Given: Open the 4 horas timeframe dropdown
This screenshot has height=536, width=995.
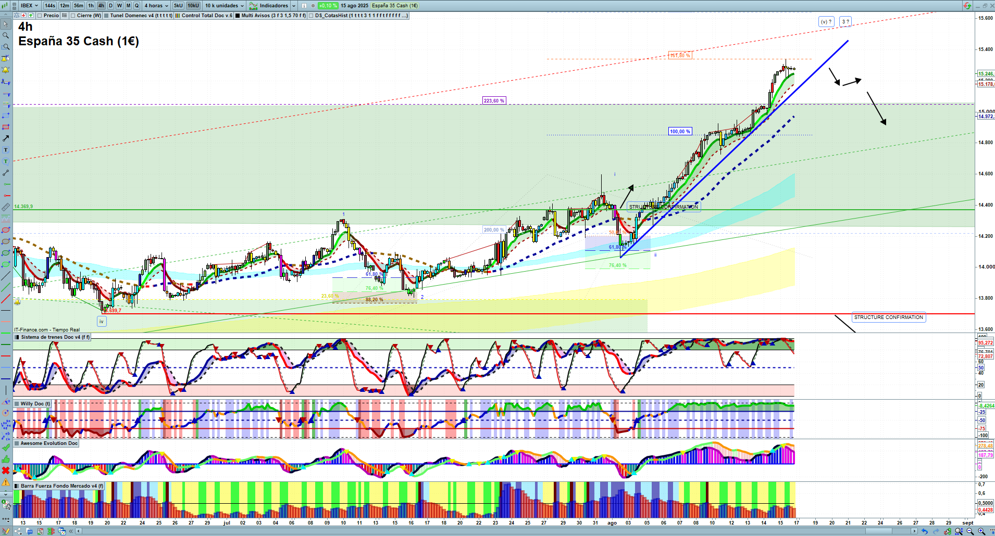Looking at the screenshot, I should coord(156,6).
